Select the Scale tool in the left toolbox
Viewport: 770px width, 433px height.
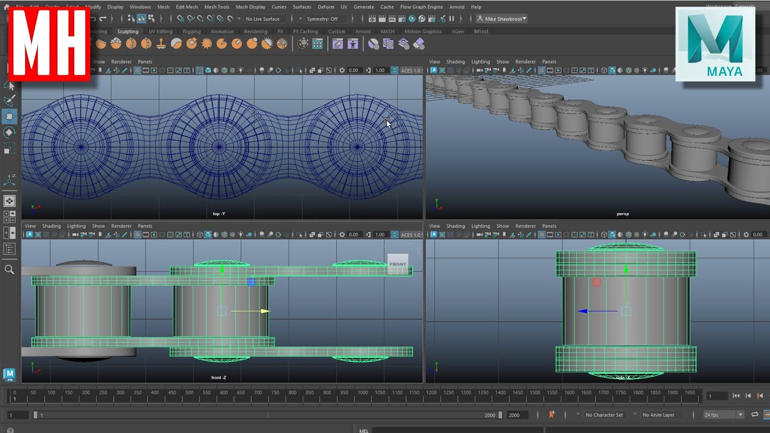10,148
